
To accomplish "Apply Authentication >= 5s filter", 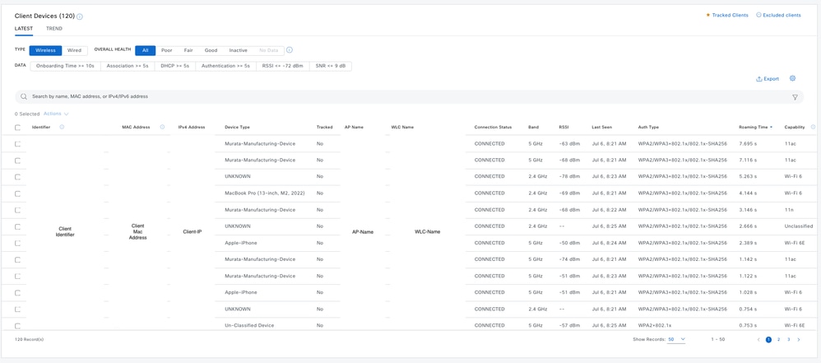I will [x=225, y=66].
